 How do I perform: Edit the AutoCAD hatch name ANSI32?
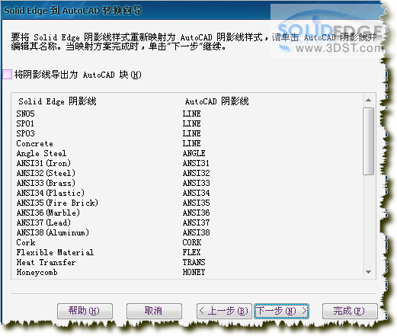point(196,173)
